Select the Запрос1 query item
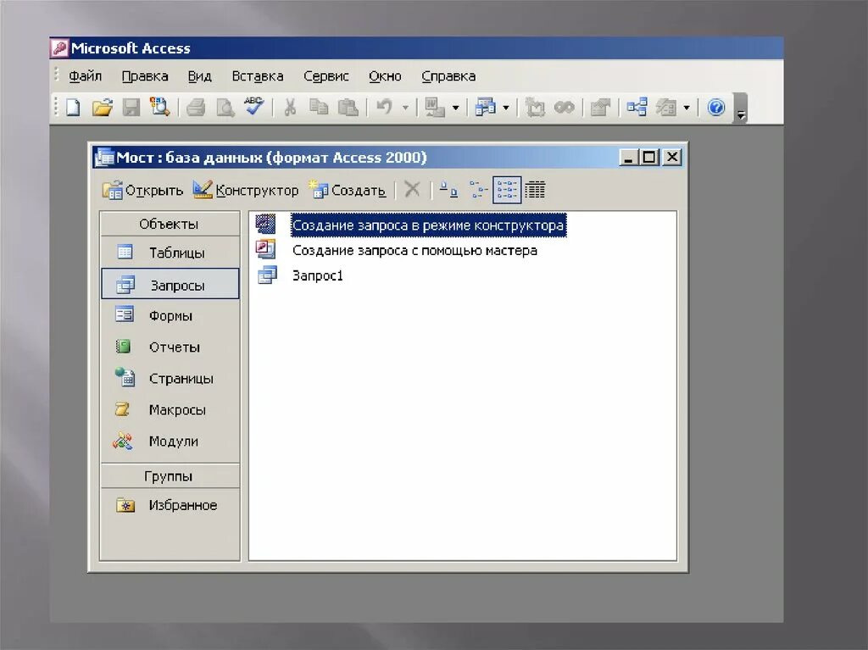The height and width of the screenshot is (650, 868). tap(299, 275)
